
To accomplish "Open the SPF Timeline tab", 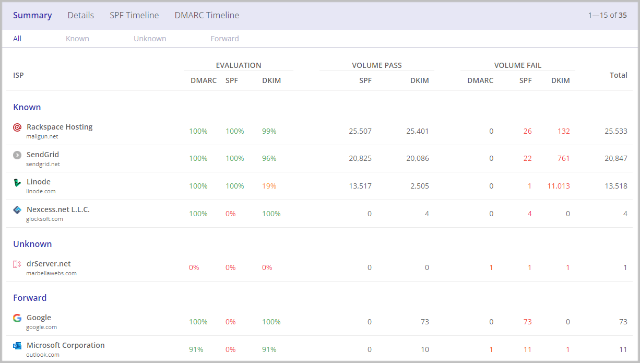I will tap(134, 15).
